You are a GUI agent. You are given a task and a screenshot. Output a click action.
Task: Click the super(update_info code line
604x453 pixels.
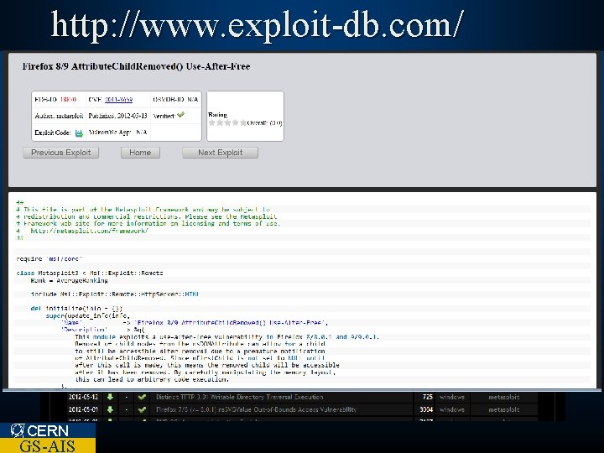tap(88, 316)
